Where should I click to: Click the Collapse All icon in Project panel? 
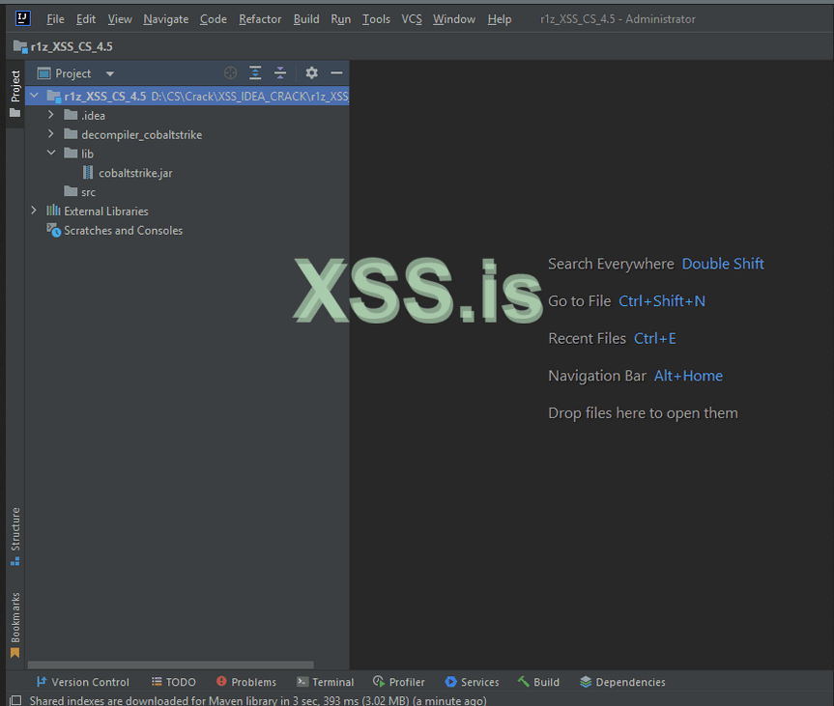[280, 72]
